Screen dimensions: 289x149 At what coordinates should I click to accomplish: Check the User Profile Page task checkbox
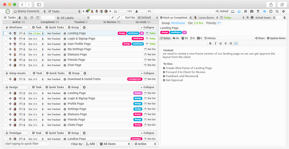6,44
